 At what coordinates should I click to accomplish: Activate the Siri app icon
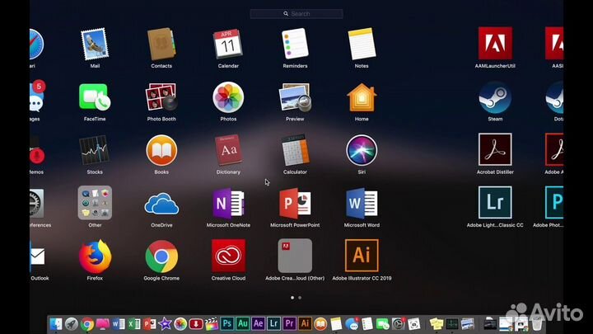tap(362, 150)
